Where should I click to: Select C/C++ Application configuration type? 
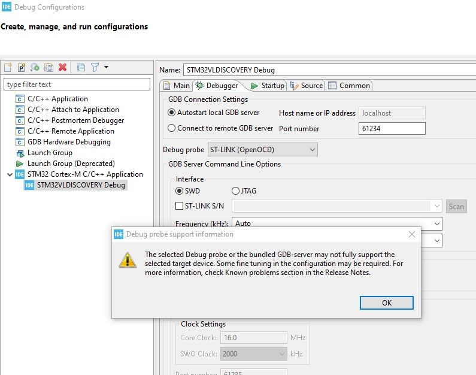pyautogui.click(x=57, y=99)
